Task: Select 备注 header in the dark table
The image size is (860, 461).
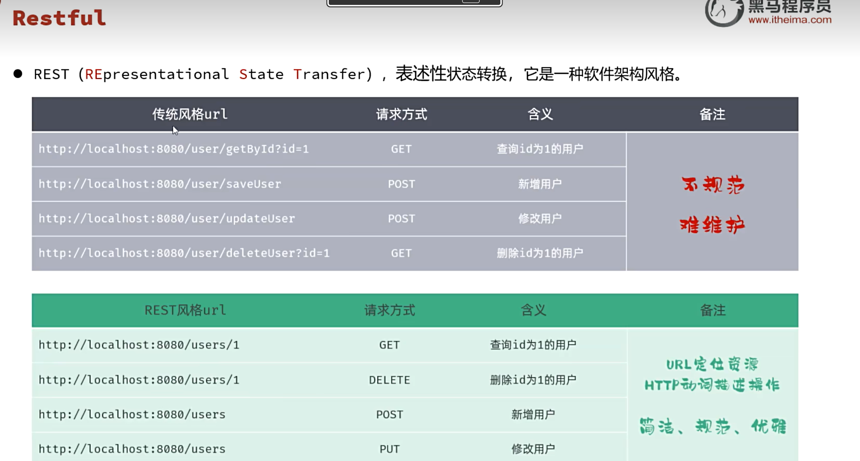Action: [712, 114]
